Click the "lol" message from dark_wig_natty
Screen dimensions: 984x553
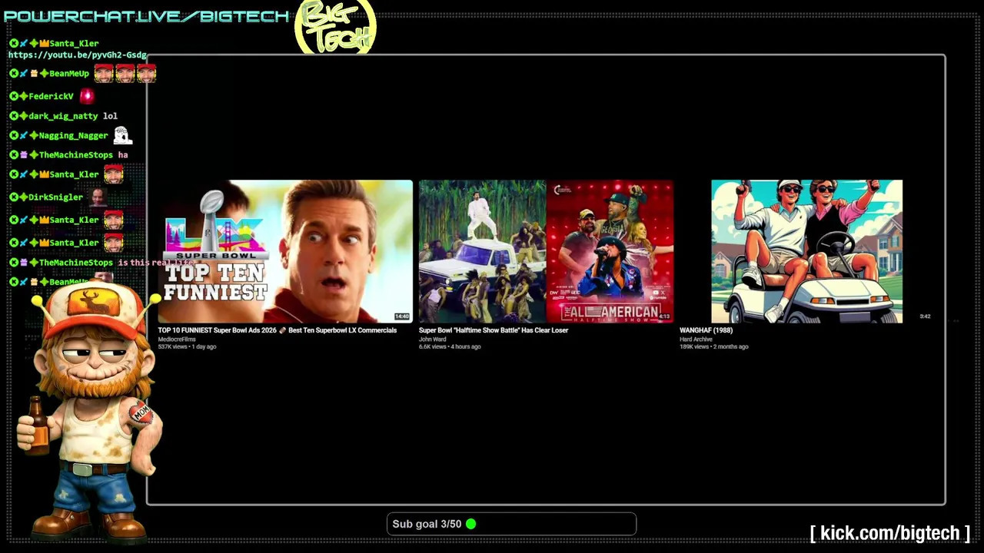pos(110,116)
